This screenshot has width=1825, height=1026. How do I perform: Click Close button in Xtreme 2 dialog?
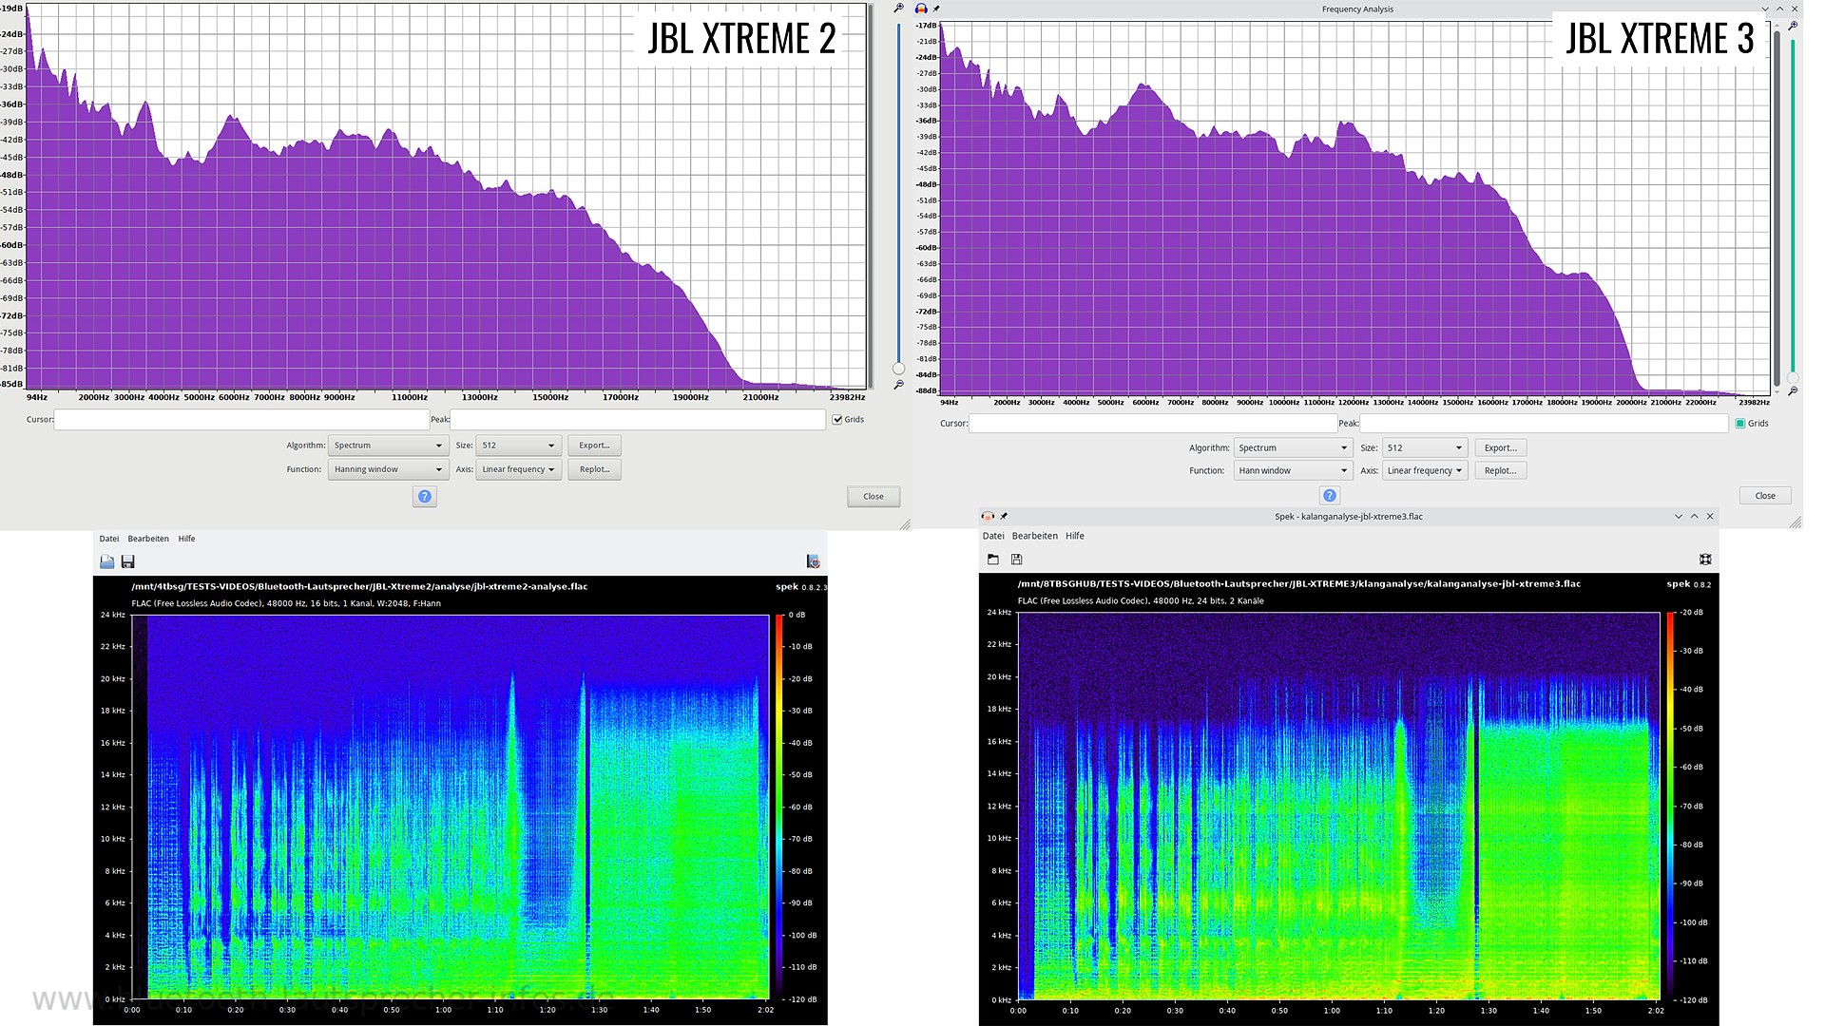874,496
